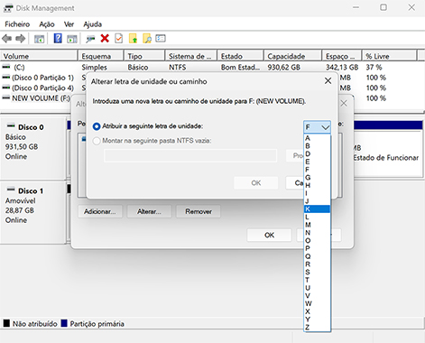This screenshot has width=425, height=343.
Task: Click the list settings toolbar icon
Action: pos(161,39)
